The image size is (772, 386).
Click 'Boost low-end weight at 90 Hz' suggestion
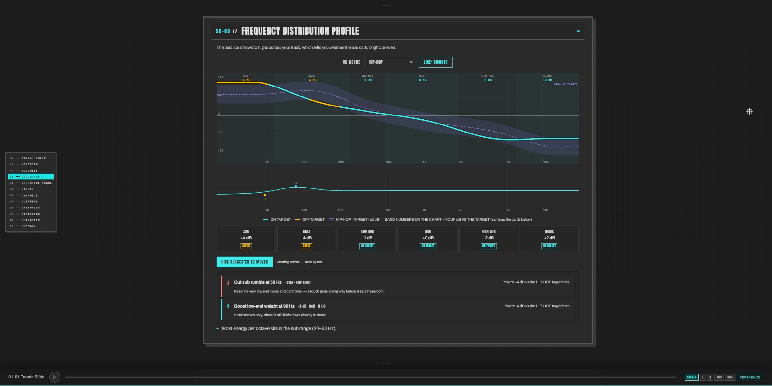398,310
